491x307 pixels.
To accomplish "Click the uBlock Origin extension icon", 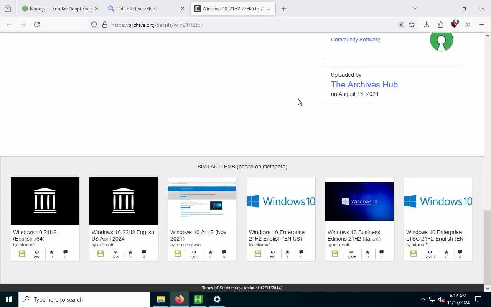I will coord(455,24).
